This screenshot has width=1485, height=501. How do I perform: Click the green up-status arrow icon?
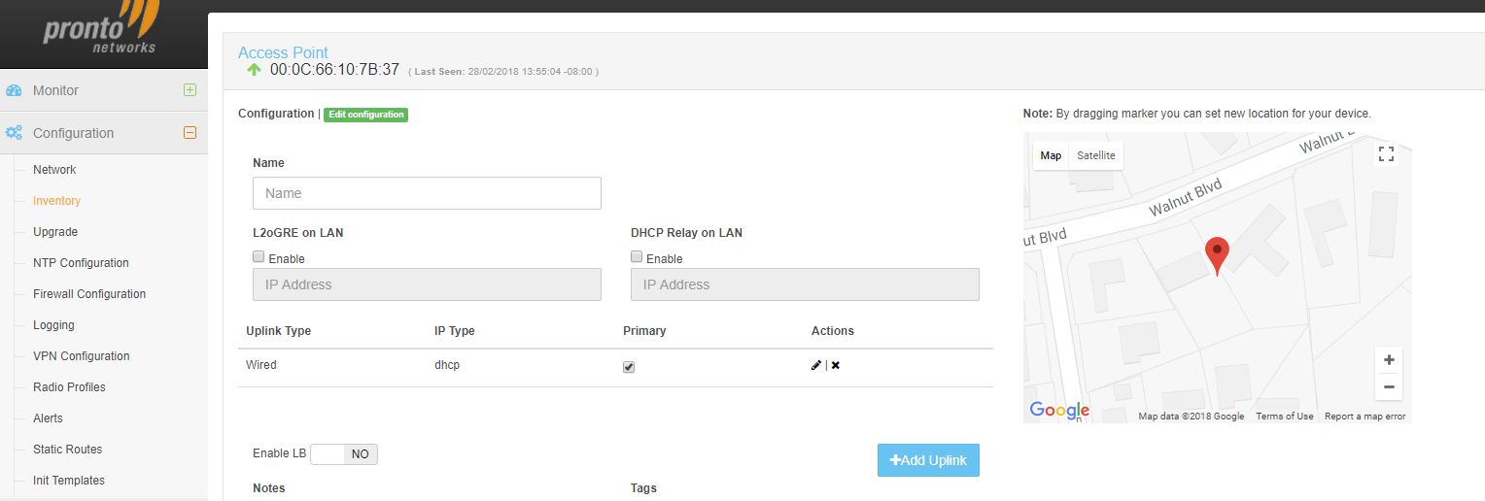(254, 70)
